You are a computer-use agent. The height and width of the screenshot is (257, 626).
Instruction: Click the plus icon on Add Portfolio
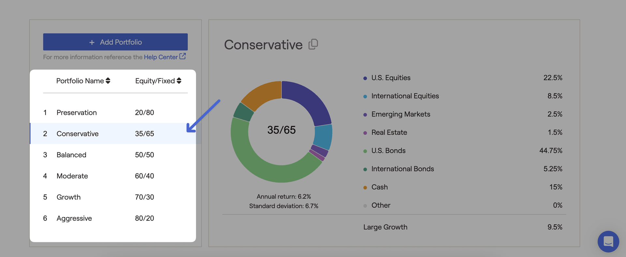pos(92,42)
